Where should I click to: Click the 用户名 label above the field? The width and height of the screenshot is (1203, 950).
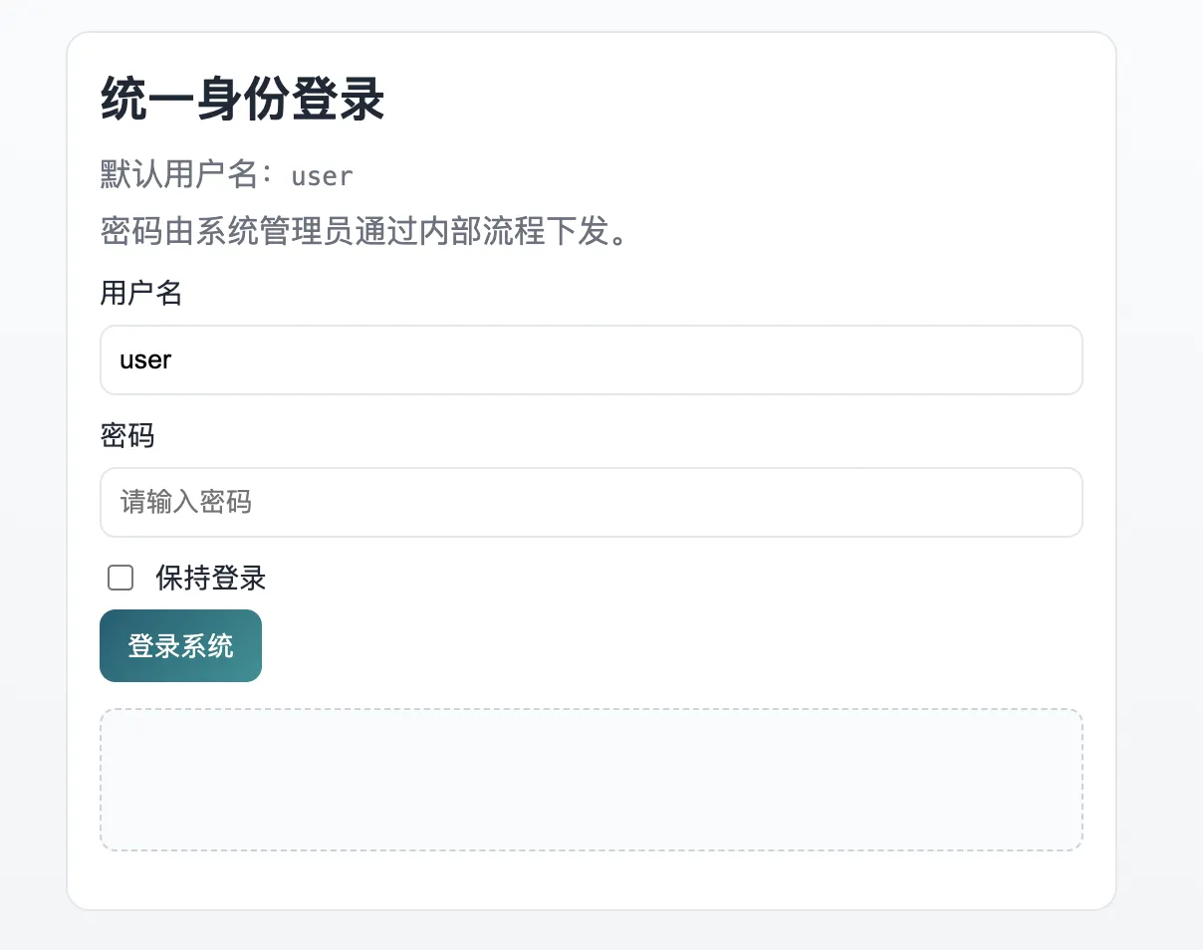(140, 293)
